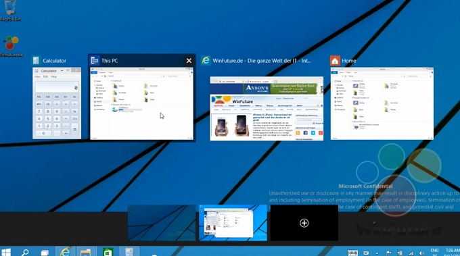This screenshot has height=256, width=460.
Task: Open the network signal tray icon
Action: [411, 253]
